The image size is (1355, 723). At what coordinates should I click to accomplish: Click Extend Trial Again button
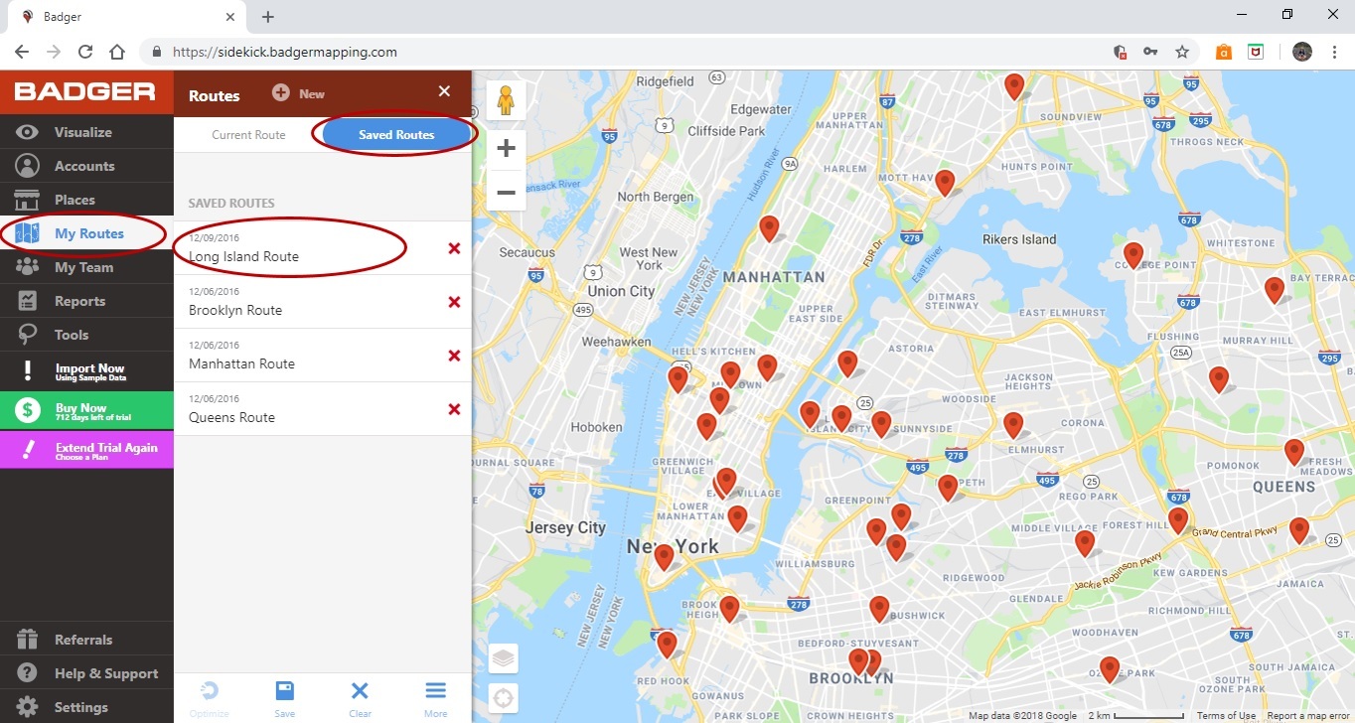[86, 450]
